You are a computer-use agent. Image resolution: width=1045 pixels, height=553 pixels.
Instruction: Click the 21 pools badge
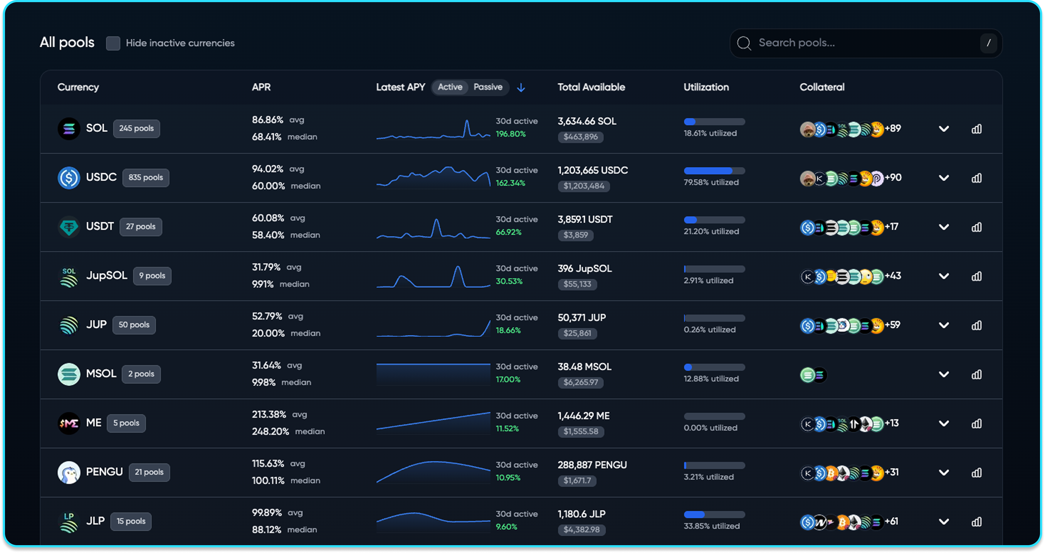pos(149,472)
